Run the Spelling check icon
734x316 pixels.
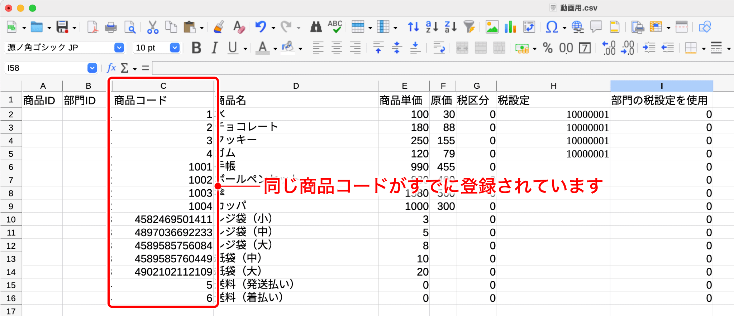pos(335,27)
